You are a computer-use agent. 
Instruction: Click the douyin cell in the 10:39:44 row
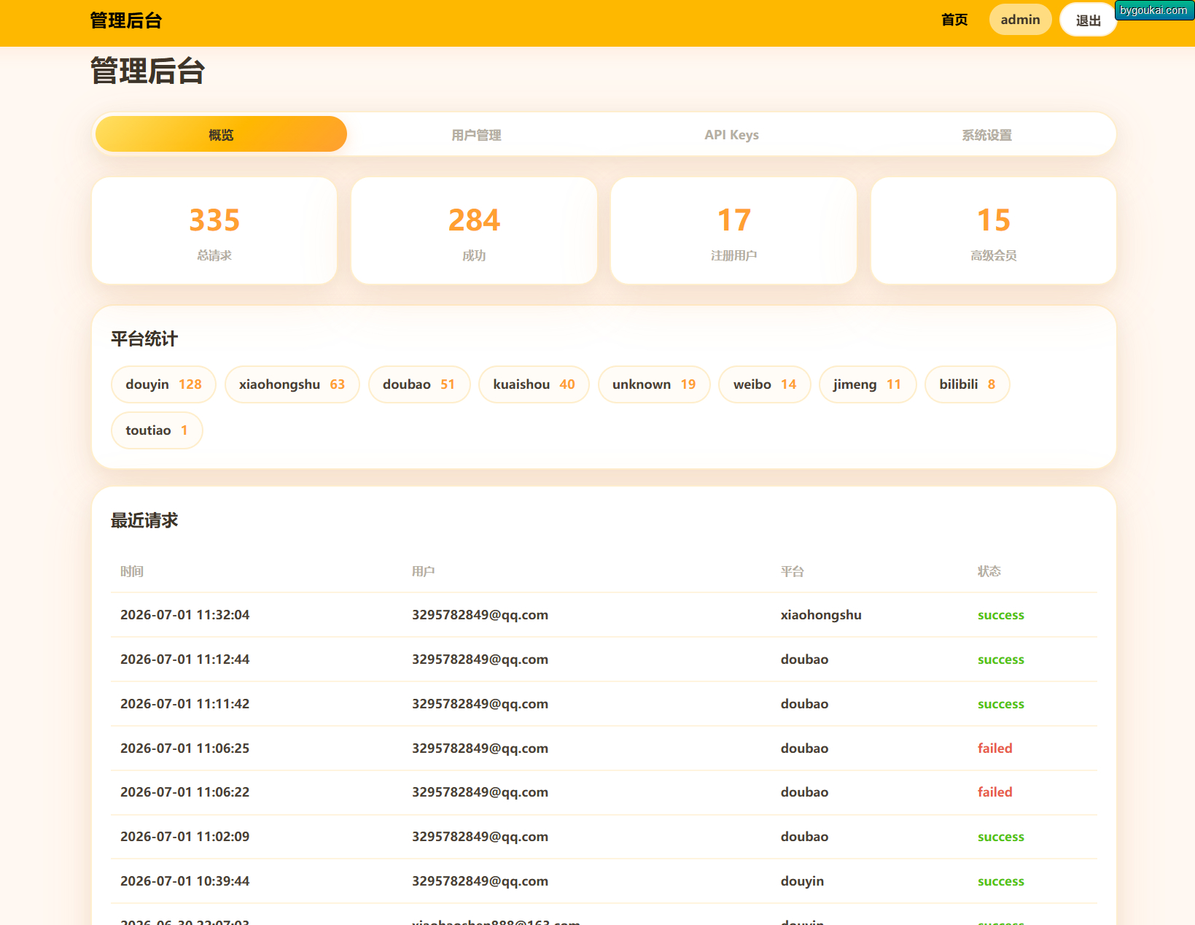(802, 881)
